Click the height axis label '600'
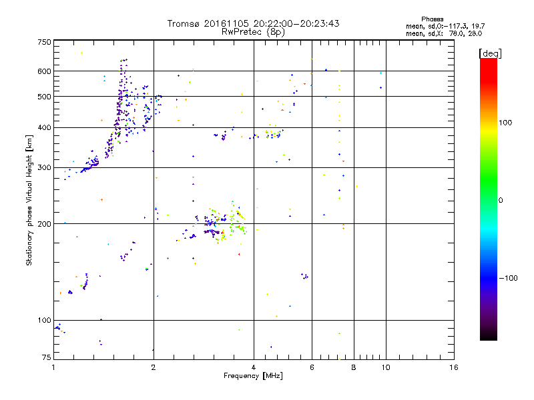This screenshot has height=400, width=534. tap(44, 71)
